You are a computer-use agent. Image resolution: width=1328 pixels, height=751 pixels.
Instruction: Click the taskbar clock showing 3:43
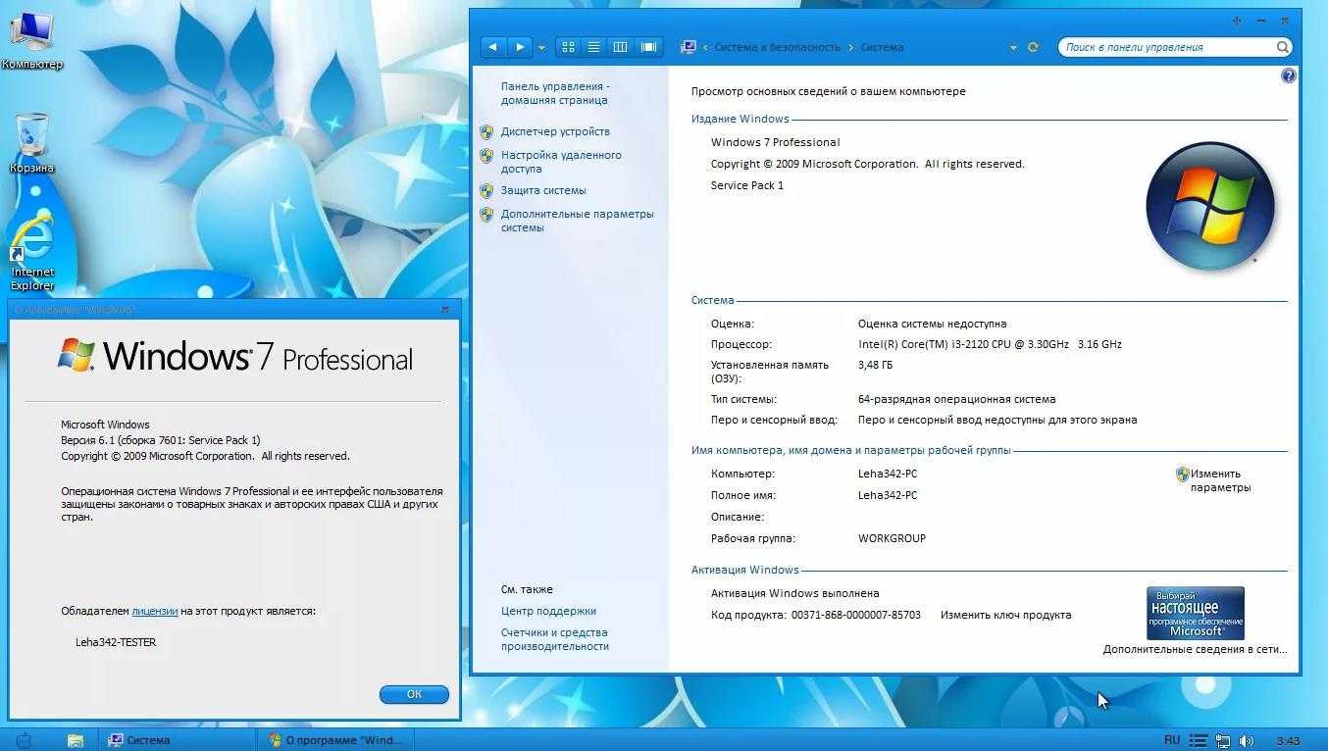click(1288, 740)
